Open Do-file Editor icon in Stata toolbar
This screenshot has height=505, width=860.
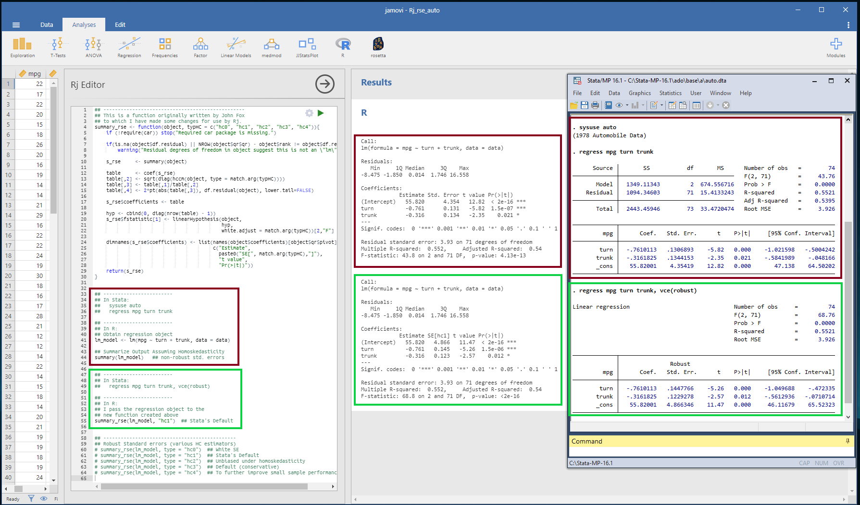(x=654, y=105)
